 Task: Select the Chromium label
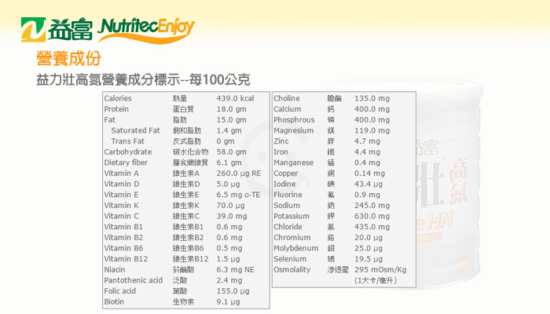click(291, 238)
